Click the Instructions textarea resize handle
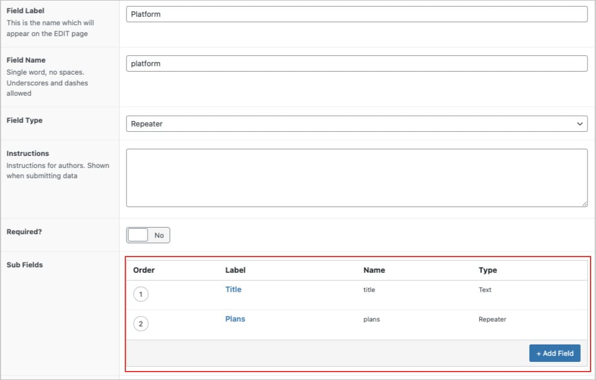This screenshot has height=380, width=596. (x=584, y=204)
